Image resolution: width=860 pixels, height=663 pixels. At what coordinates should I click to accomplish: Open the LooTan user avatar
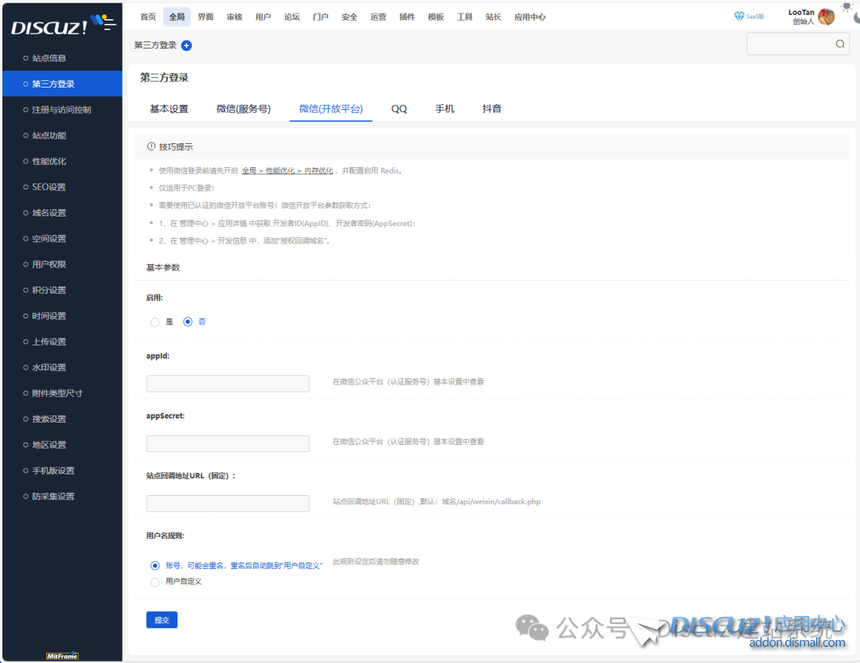click(826, 17)
